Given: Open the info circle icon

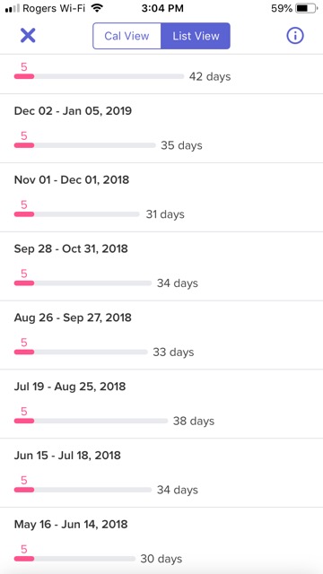Looking at the screenshot, I should click(295, 36).
